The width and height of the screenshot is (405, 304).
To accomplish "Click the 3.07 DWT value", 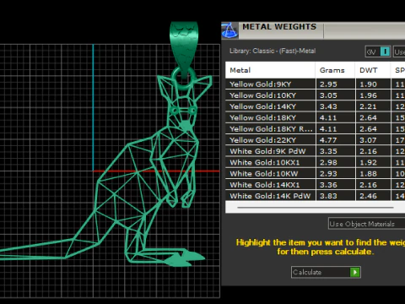I will [368, 140].
